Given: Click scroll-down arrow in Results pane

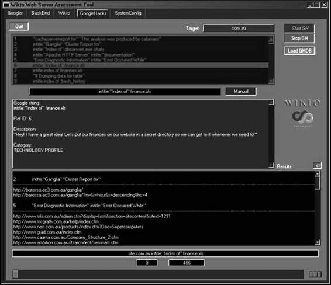Looking at the screenshot, I should pyautogui.click(x=318, y=242).
